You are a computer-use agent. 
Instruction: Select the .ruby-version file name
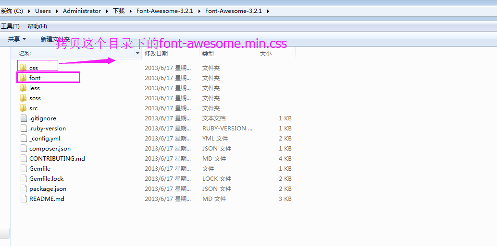tap(48, 129)
